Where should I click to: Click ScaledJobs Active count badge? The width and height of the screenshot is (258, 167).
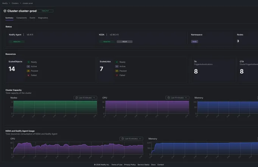point(117,66)
